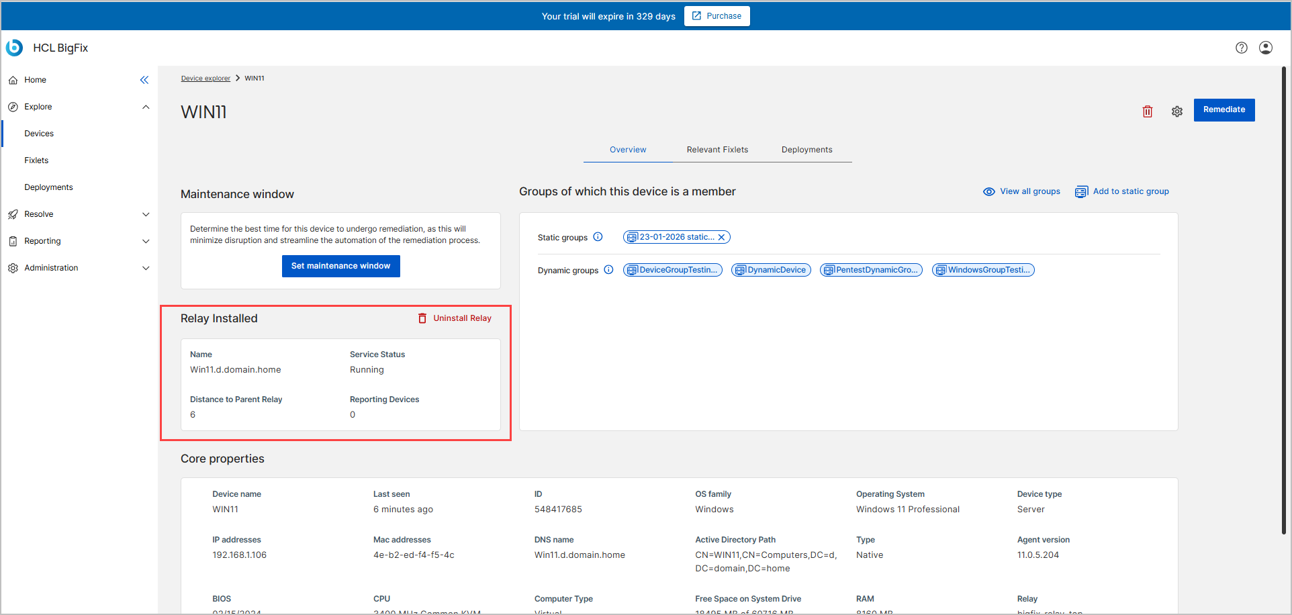Click the Dynamic groups info icon
Image resolution: width=1292 pixels, height=615 pixels.
tap(608, 270)
